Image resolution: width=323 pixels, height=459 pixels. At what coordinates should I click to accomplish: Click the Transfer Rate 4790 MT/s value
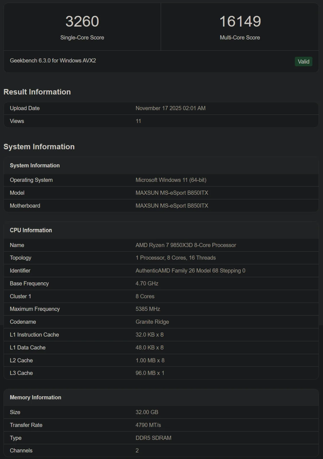pos(148,425)
